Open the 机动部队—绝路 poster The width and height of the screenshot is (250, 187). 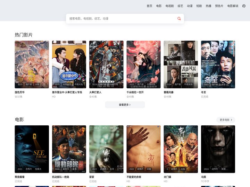point(69,149)
